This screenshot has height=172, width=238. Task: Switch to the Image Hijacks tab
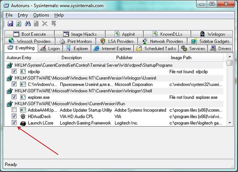click(80, 34)
